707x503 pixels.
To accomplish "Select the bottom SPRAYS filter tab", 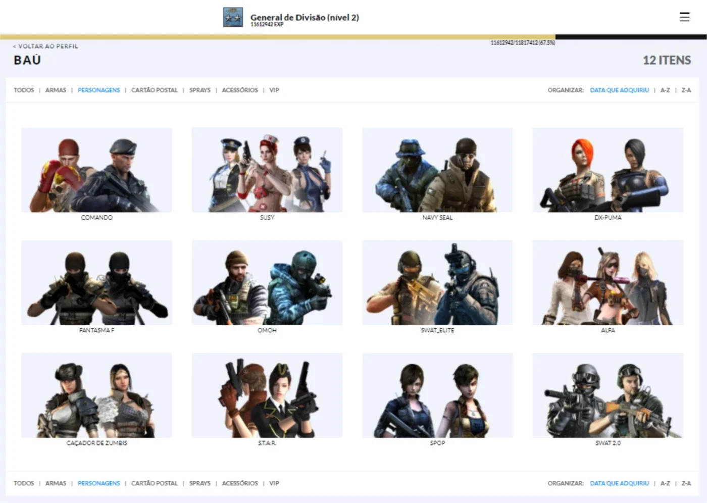I will tap(200, 483).
